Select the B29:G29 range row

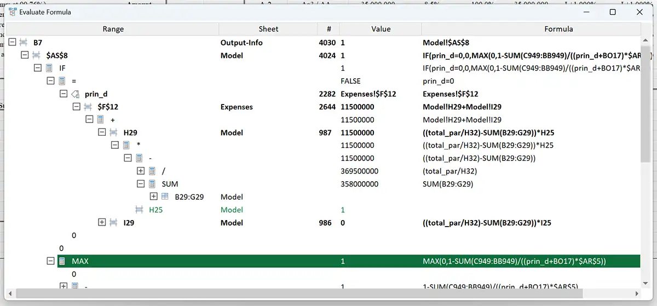point(189,197)
